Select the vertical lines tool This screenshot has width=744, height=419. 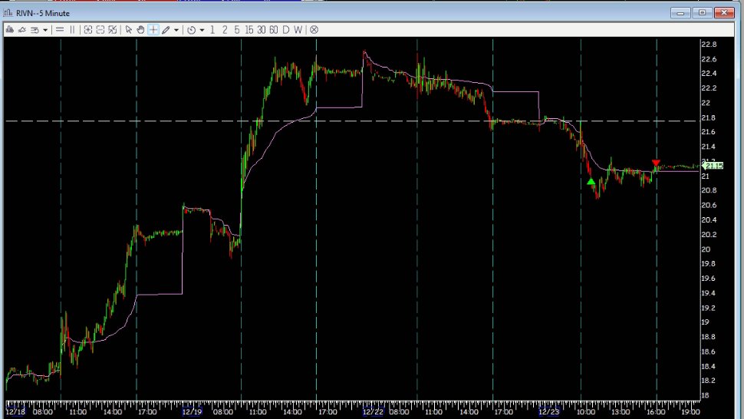click(73, 30)
